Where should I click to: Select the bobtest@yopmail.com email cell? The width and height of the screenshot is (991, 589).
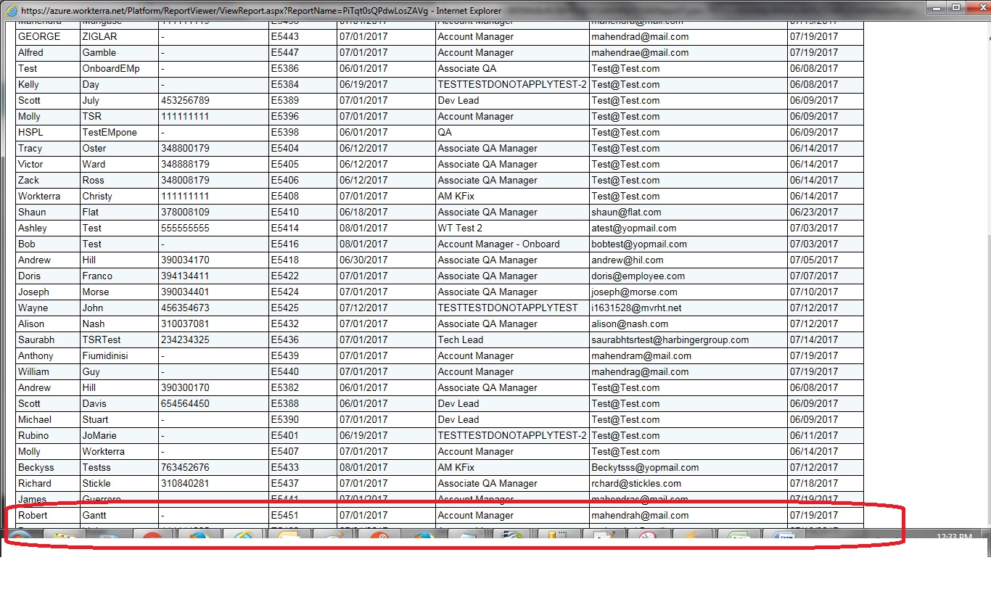(638, 244)
